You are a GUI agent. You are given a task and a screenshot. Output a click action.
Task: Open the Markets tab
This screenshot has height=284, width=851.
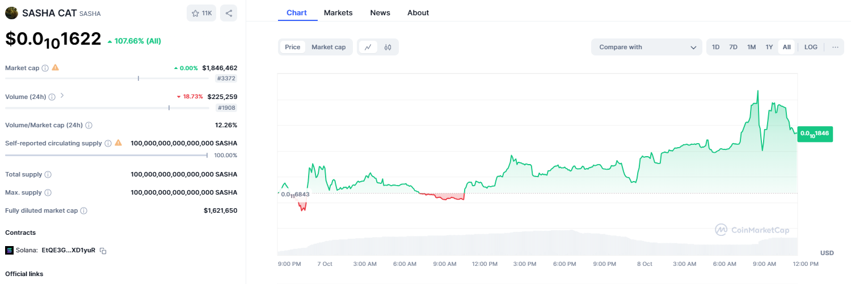pyautogui.click(x=338, y=12)
